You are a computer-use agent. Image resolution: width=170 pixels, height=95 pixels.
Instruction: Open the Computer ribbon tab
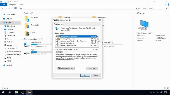13,5
